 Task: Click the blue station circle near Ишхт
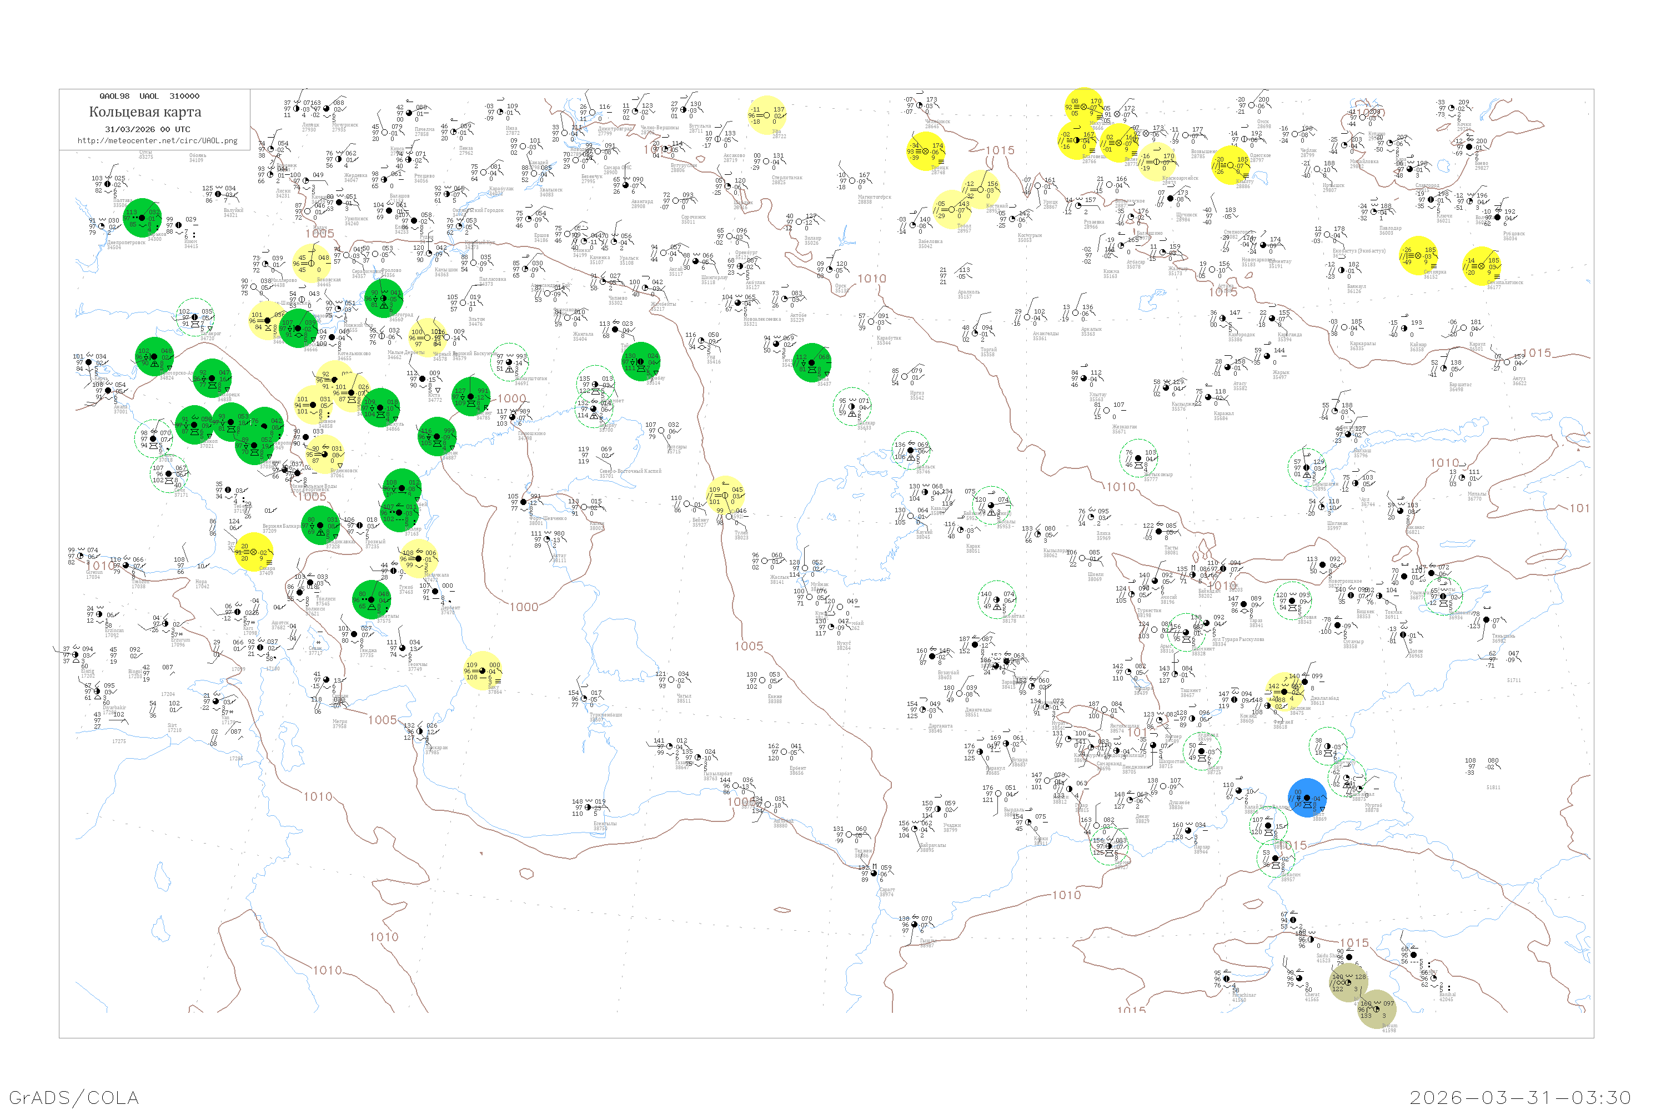[x=1307, y=798]
